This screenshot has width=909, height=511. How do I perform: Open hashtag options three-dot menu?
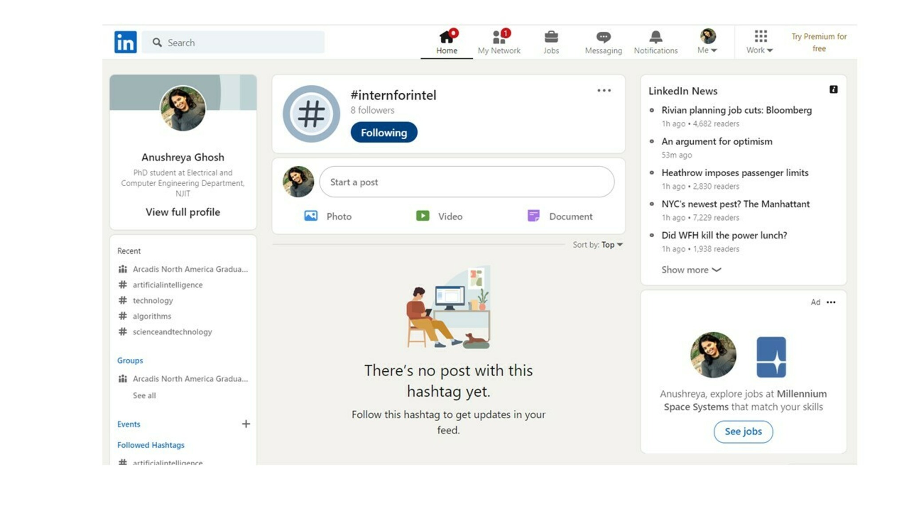604,90
